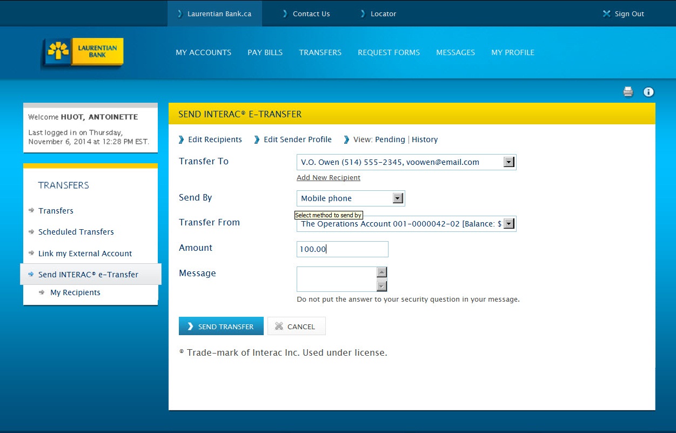The width and height of the screenshot is (676, 433).
Task: Click Message box scroll up arrow
Action: click(x=382, y=272)
